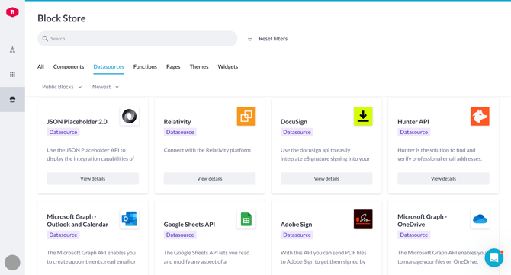Focus the Block Store search field
511x275 pixels.
(x=137, y=39)
